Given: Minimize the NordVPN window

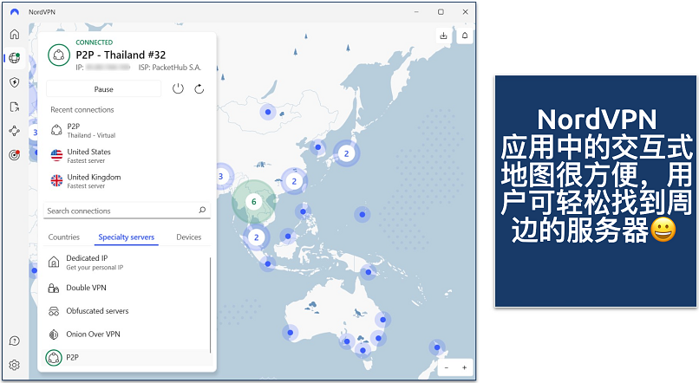Looking at the screenshot, I should (416, 12).
